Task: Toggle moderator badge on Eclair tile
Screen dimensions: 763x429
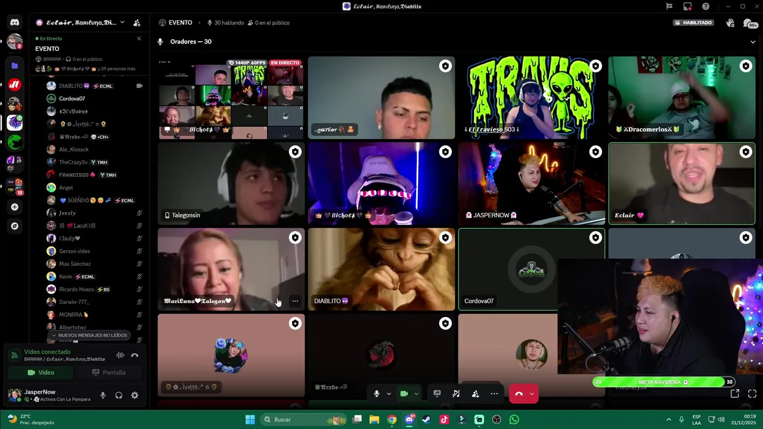Action: (746, 152)
